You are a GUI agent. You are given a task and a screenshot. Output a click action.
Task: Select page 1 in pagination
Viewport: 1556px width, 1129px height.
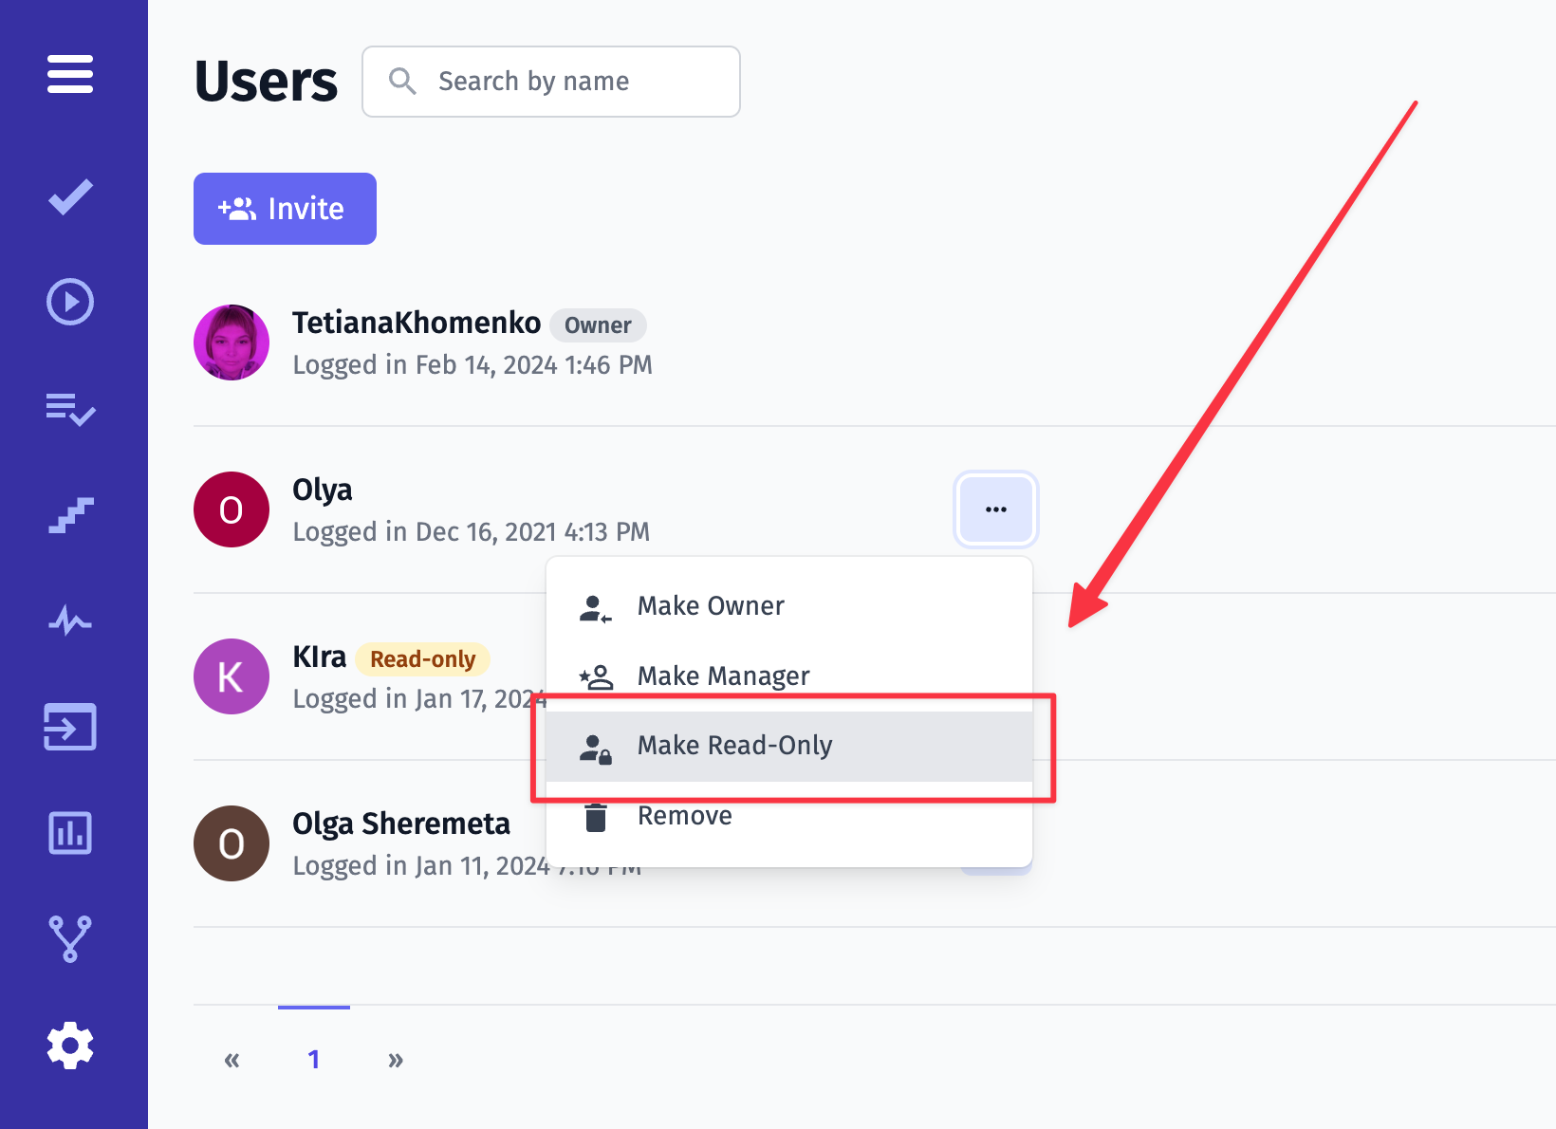click(x=314, y=1060)
